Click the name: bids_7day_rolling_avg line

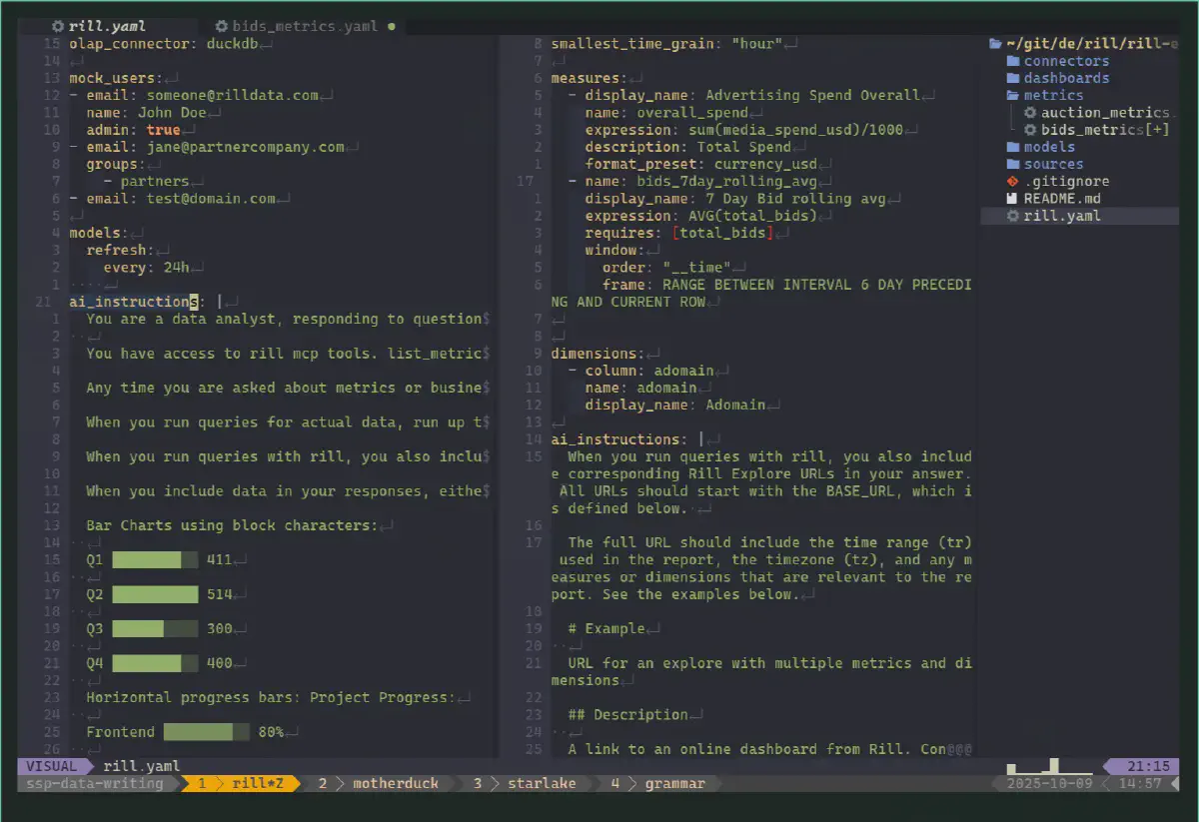click(x=701, y=182)
